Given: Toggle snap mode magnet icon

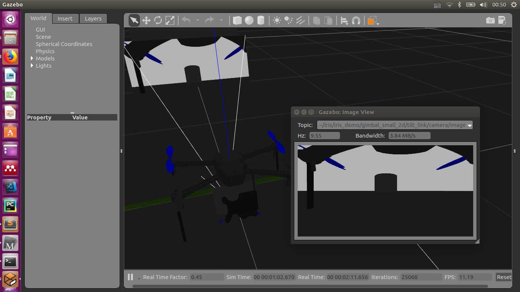Looking at the screenshot, I should 356,21.
